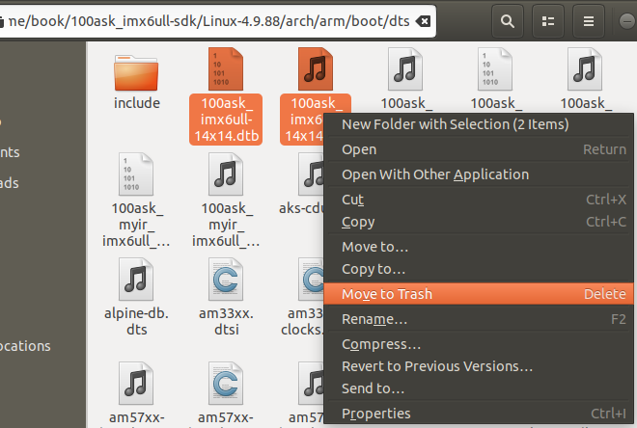
Task: Click the unselected binary file icon in the top row
Action: pos(495,69)
